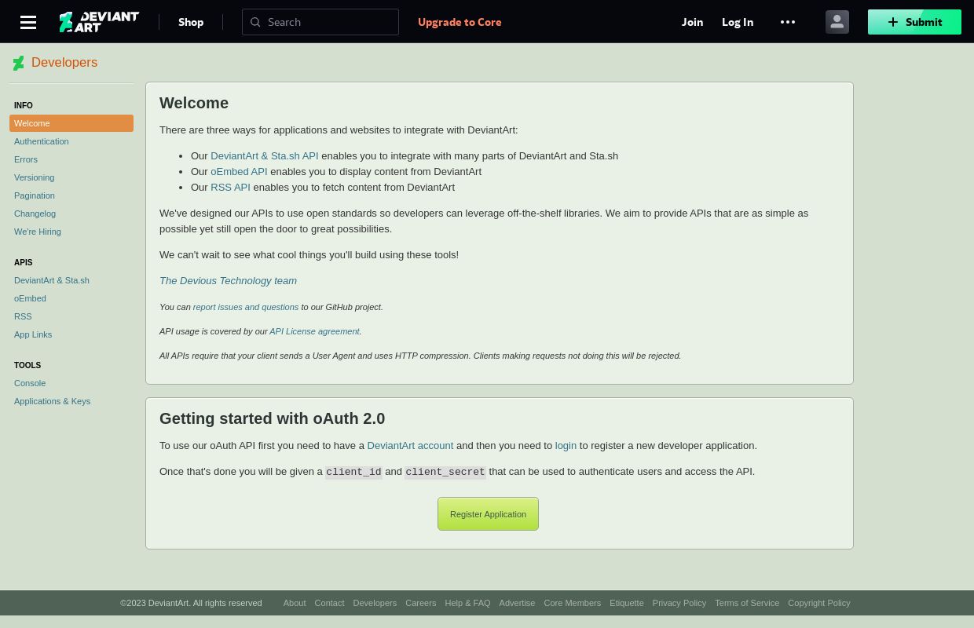Image resolution: width=974 pixels, height=628 pixels.
Task: Open the API License agreement link
Action: pos(314,331)
